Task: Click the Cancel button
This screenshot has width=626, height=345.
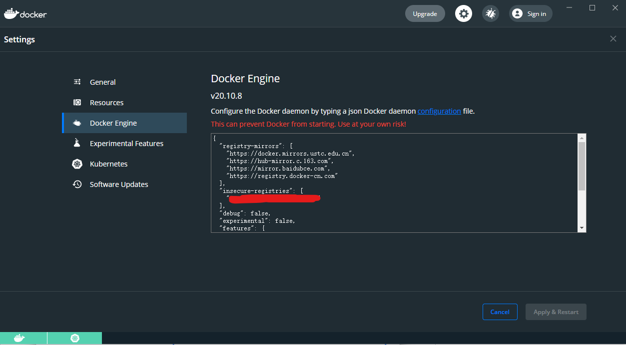Action: click(500, 312)
